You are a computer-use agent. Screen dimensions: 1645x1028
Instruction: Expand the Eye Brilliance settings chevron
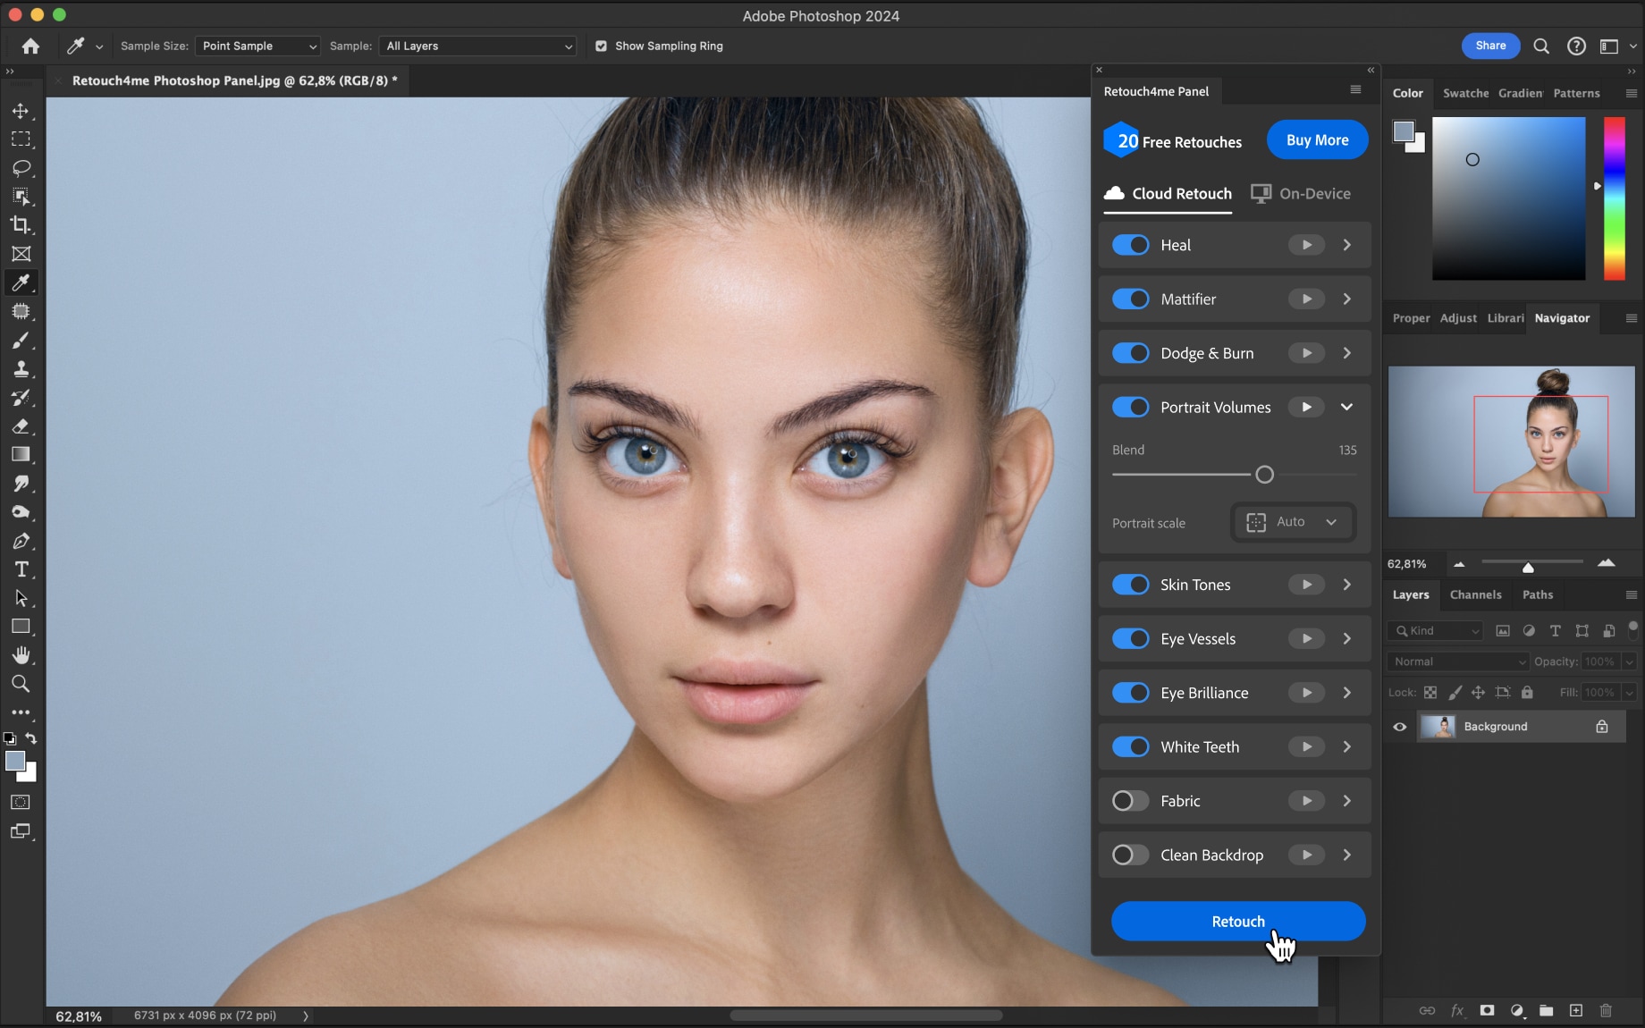tap(1346, 693)
